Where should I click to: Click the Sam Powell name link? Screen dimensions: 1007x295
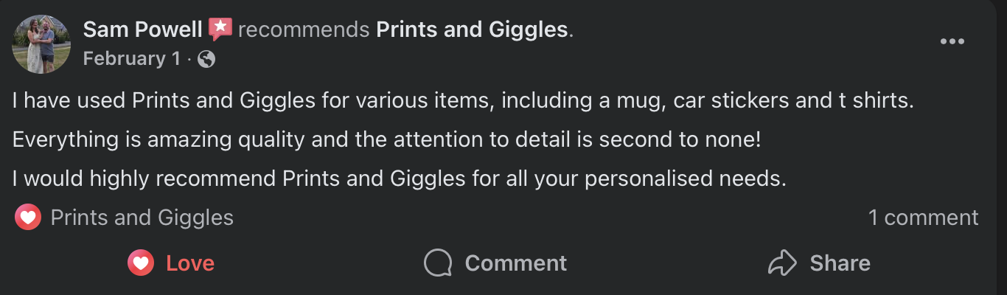coord(142,29)
